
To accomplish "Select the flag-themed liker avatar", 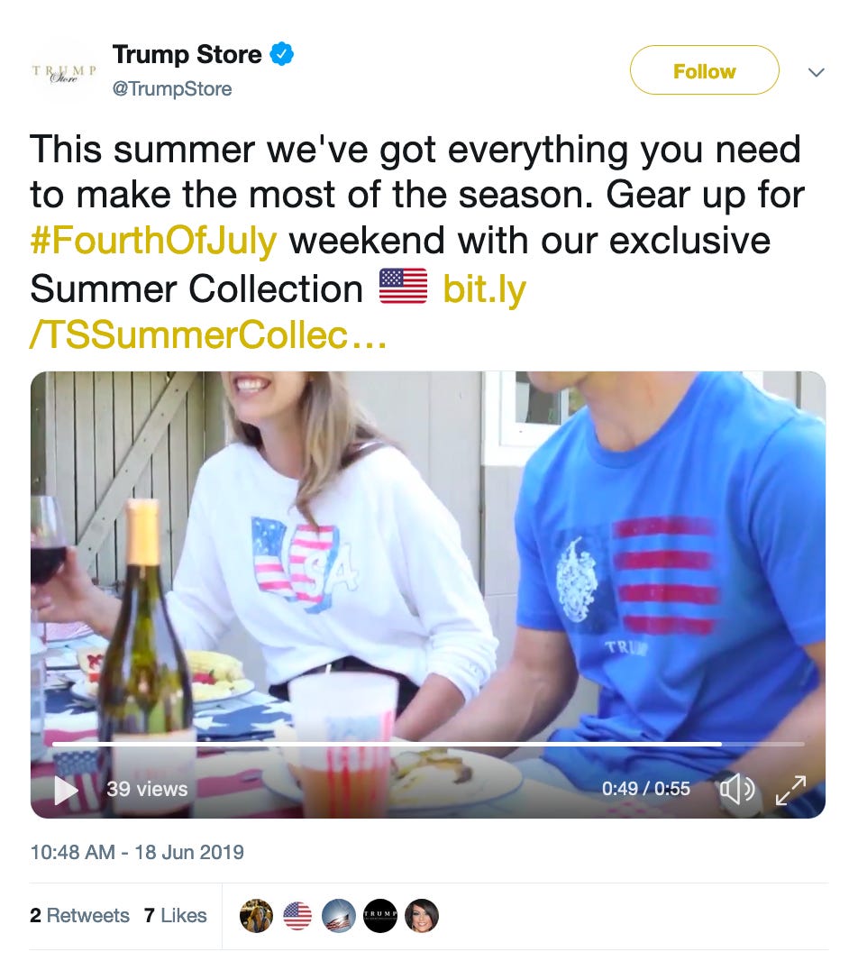I will (x=297, y=914).
